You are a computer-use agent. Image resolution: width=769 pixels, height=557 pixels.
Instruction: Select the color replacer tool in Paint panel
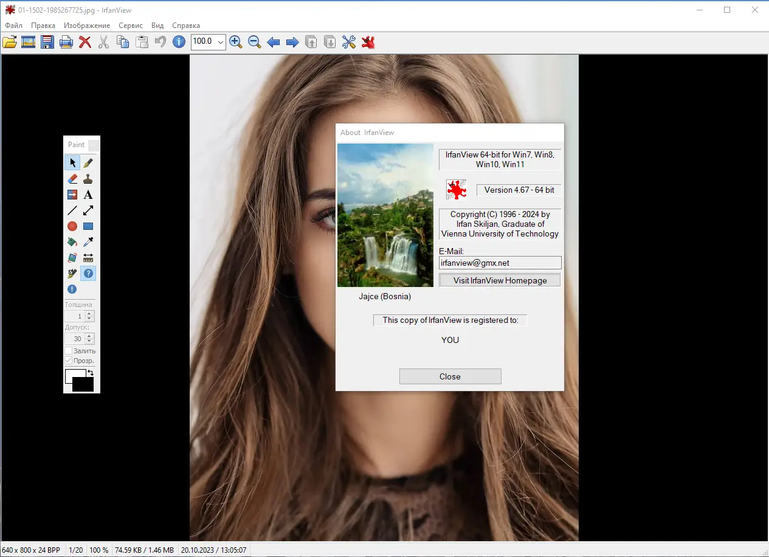coord(72,195)
